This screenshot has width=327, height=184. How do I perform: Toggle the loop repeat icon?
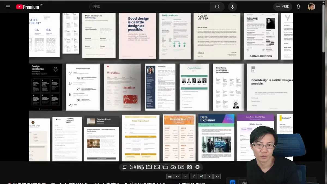tap(125, 167)
